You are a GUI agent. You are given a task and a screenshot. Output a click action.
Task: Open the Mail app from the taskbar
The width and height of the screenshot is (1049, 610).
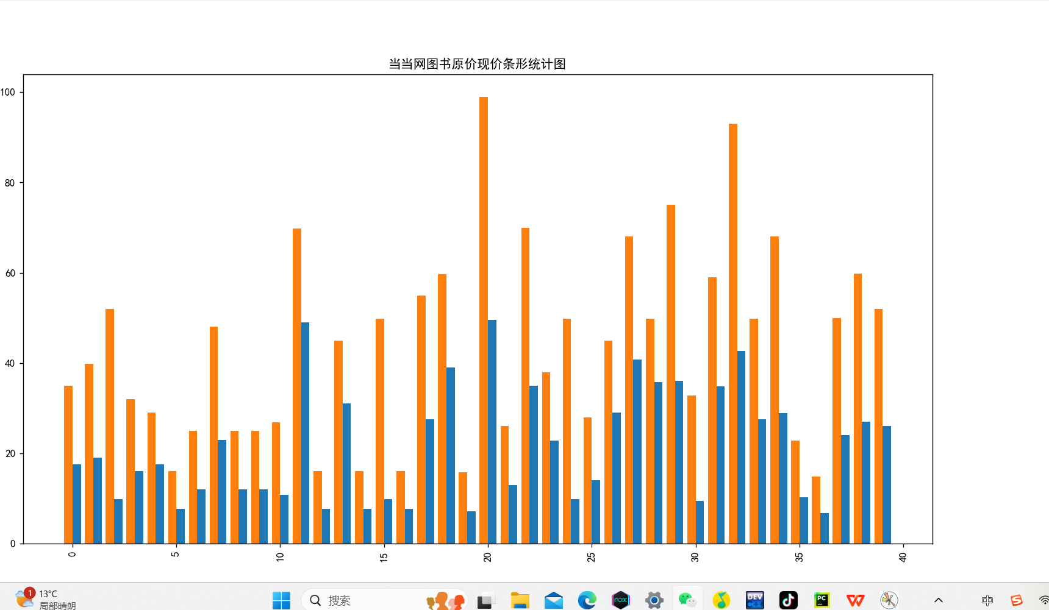click(554, 601)
